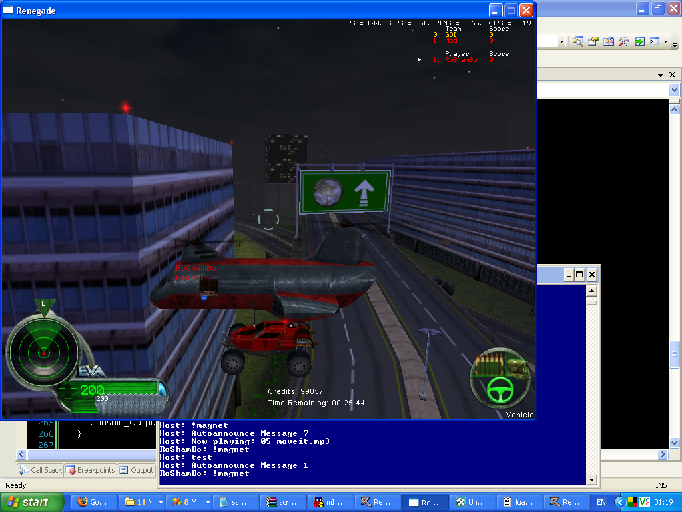682x512 pixels.
Task: Select the Output tab
Action: click(x=137, y=470)
